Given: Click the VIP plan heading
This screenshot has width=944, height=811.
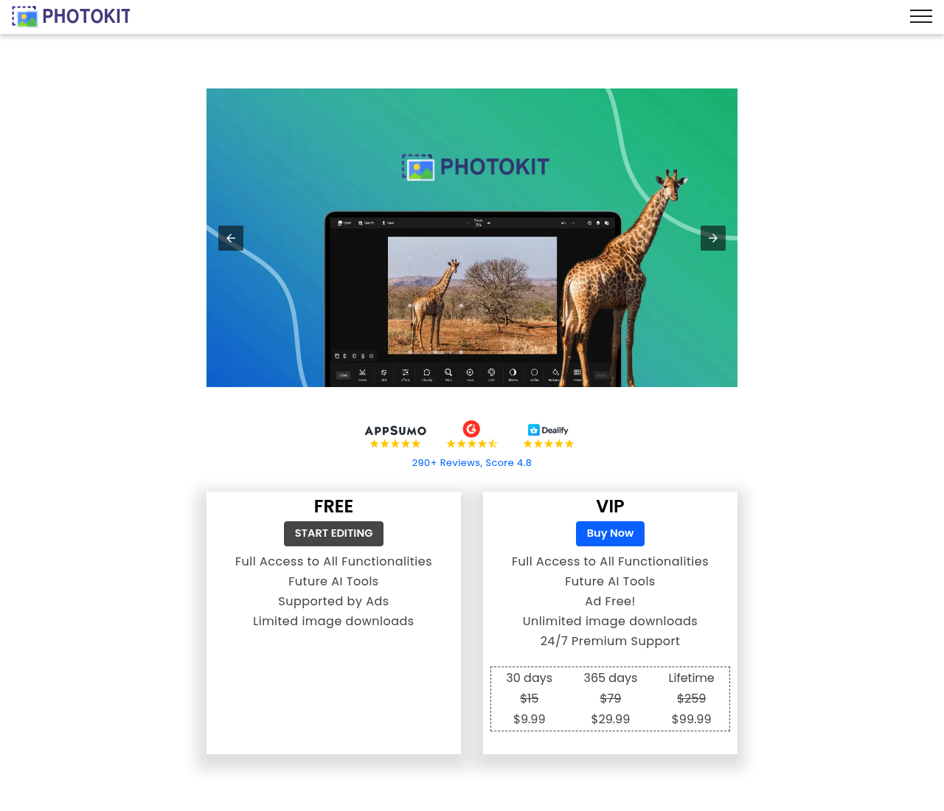Looking at the screenshot, I should coord(610,507).
